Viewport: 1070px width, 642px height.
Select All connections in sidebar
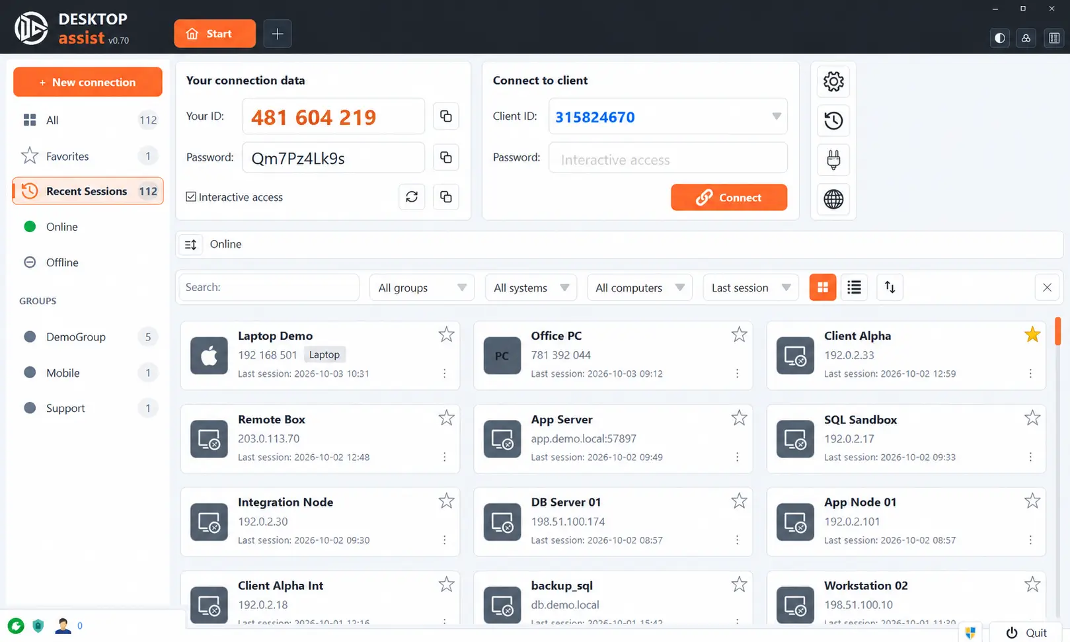point(88,120)
